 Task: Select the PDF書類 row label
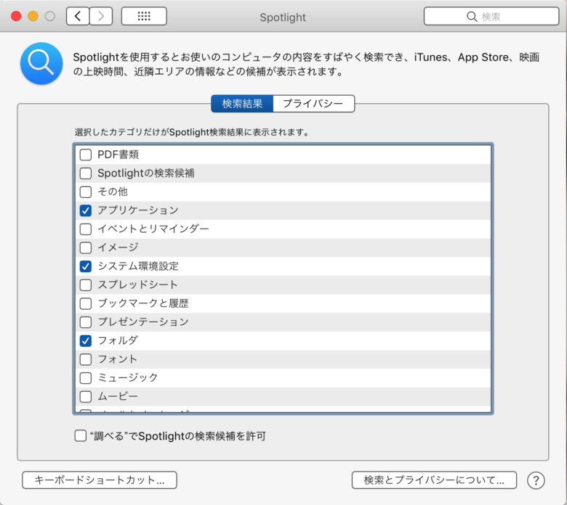pos(118,155)
